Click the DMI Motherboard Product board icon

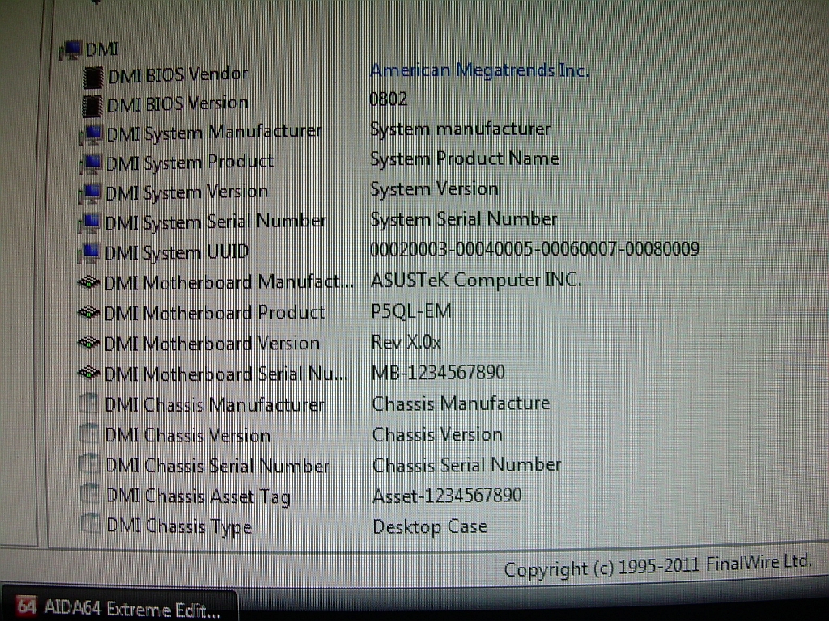click(x=89, y=313)
